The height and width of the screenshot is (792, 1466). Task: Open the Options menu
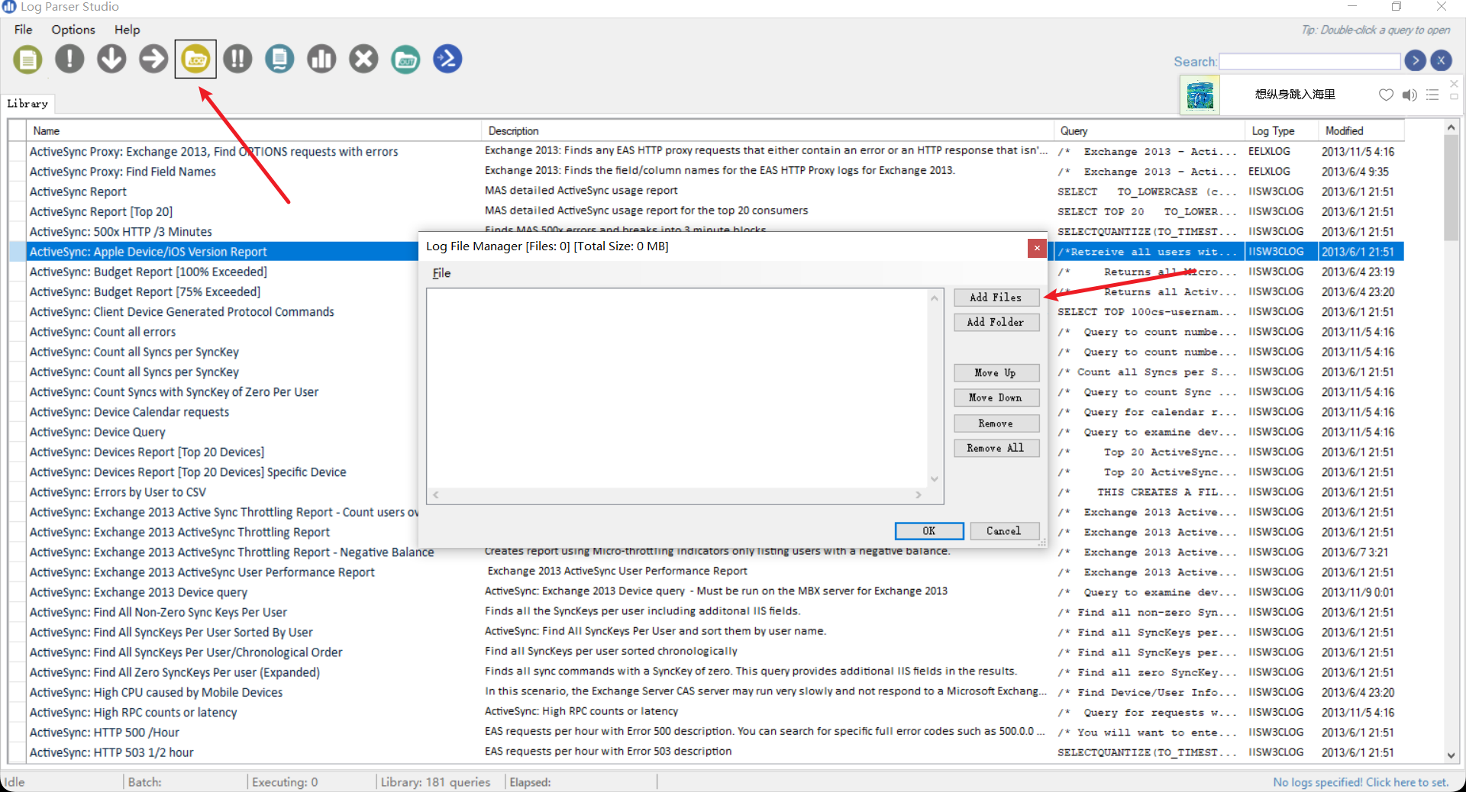point(73,29)
